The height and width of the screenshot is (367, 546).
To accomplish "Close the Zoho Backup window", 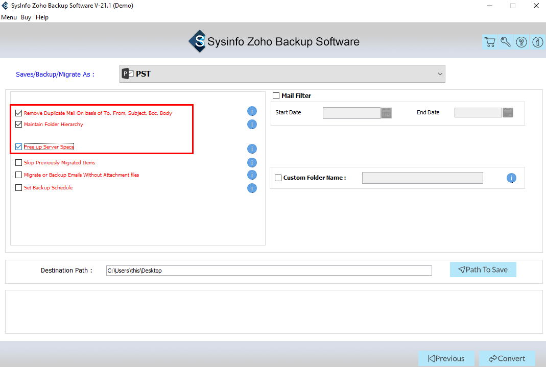I will [536, 6].
